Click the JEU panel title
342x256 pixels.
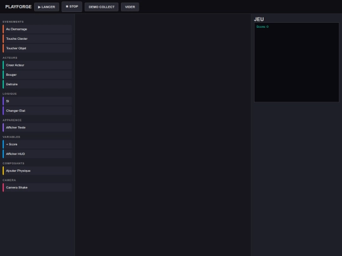259,19
